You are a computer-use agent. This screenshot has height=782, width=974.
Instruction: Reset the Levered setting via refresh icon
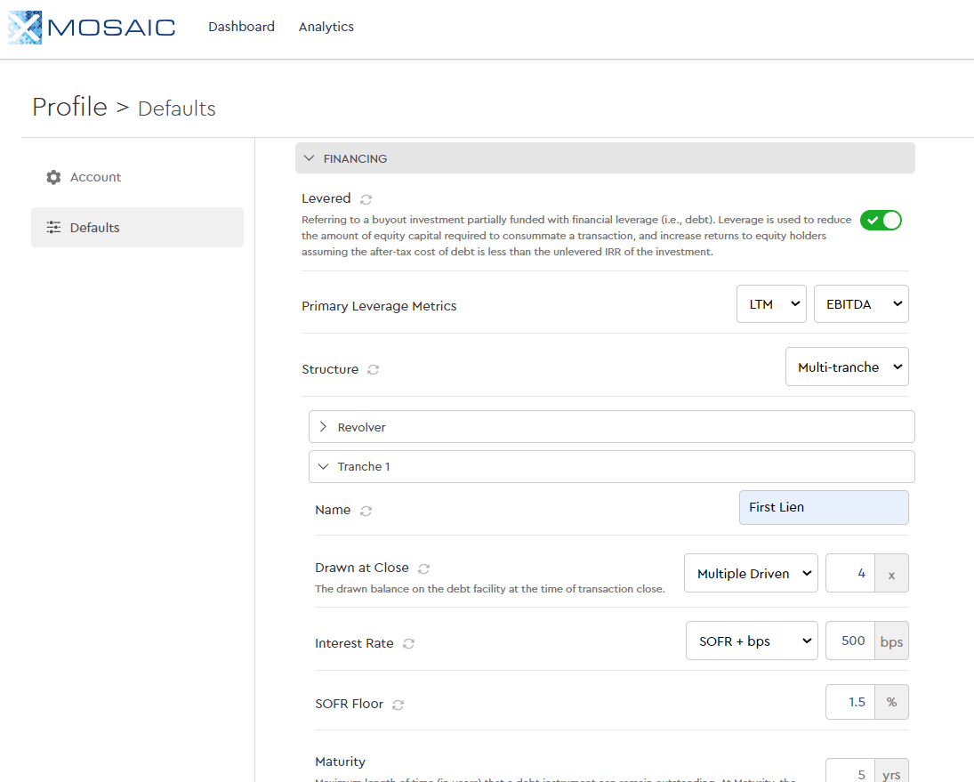tap(366, 199)
